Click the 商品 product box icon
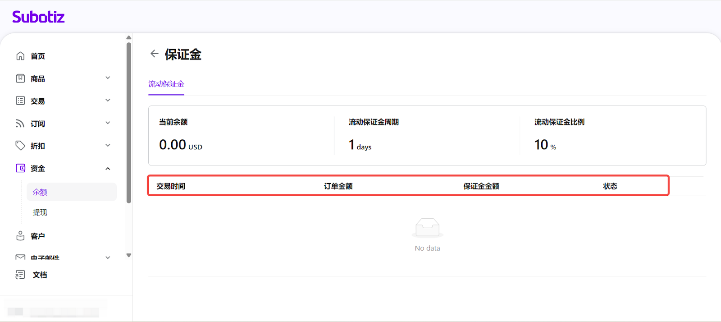 coord(20,78)
